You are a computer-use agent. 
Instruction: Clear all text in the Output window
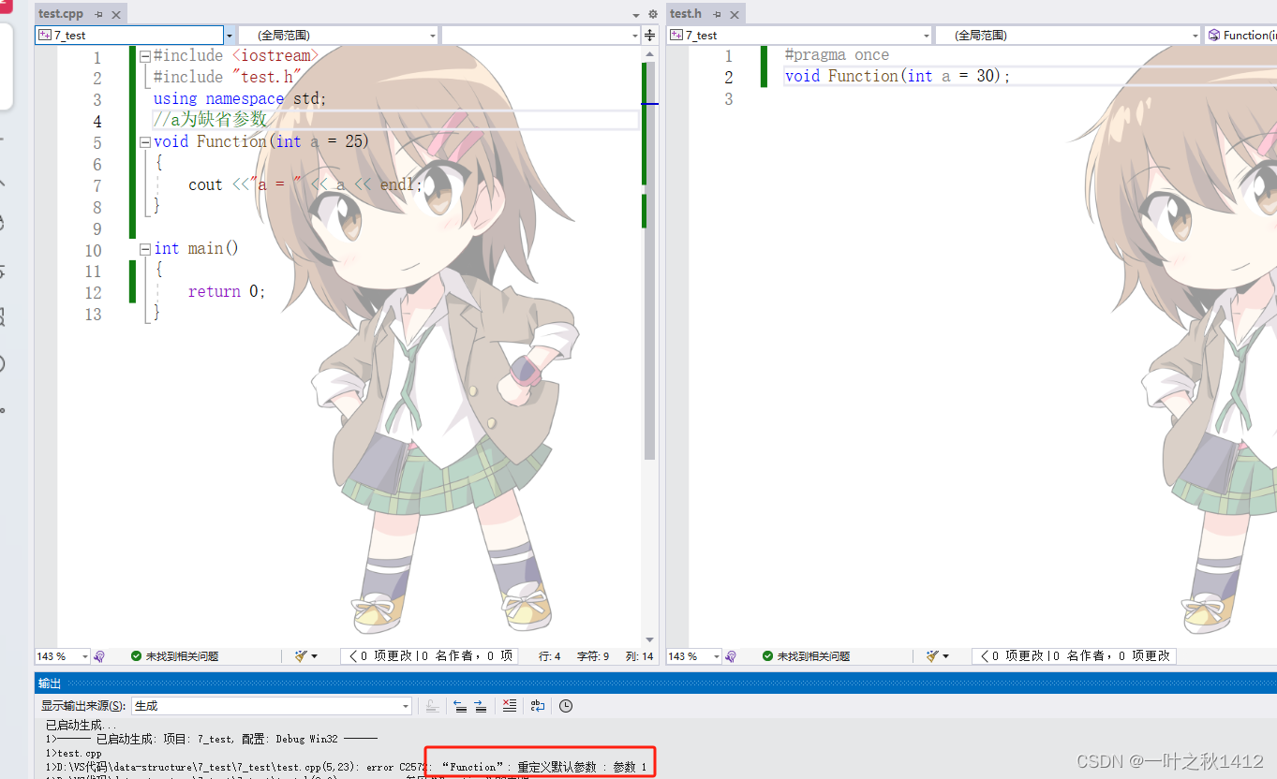point(509,705)
